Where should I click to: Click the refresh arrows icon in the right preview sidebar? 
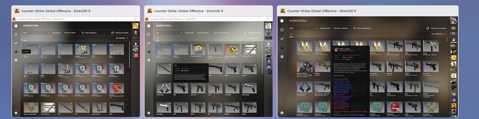282,30
